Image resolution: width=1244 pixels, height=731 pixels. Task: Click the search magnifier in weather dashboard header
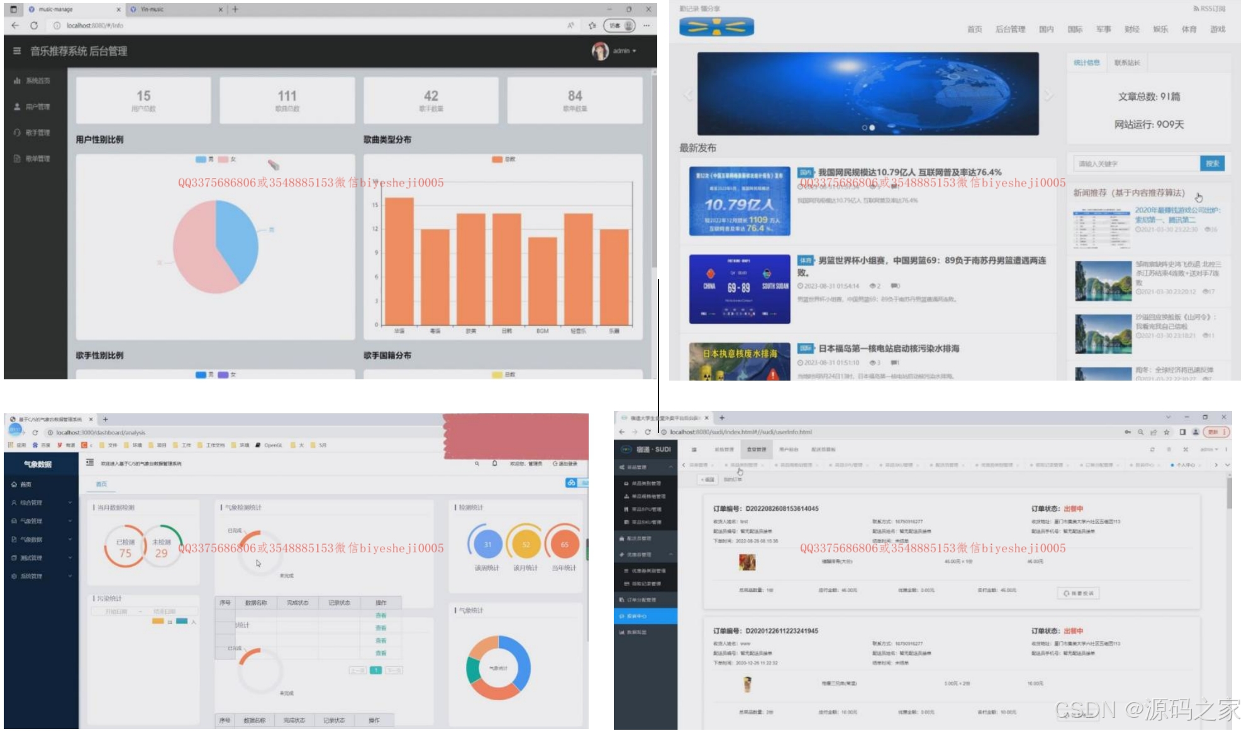(477, 464)
